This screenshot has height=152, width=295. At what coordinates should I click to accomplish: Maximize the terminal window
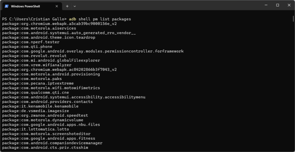[277, 5]
